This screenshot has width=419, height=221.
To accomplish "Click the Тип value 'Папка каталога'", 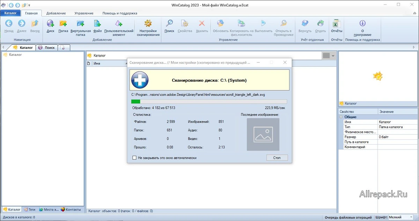I will coord(397,127).
